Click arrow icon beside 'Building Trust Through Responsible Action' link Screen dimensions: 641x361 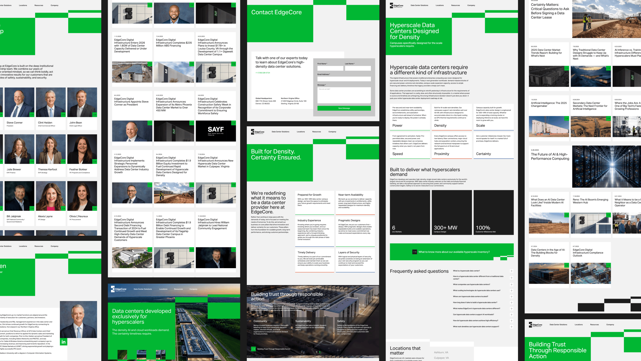pos(253,349)
